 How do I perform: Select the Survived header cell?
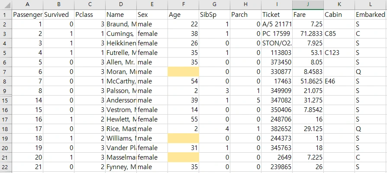[58, 14]
